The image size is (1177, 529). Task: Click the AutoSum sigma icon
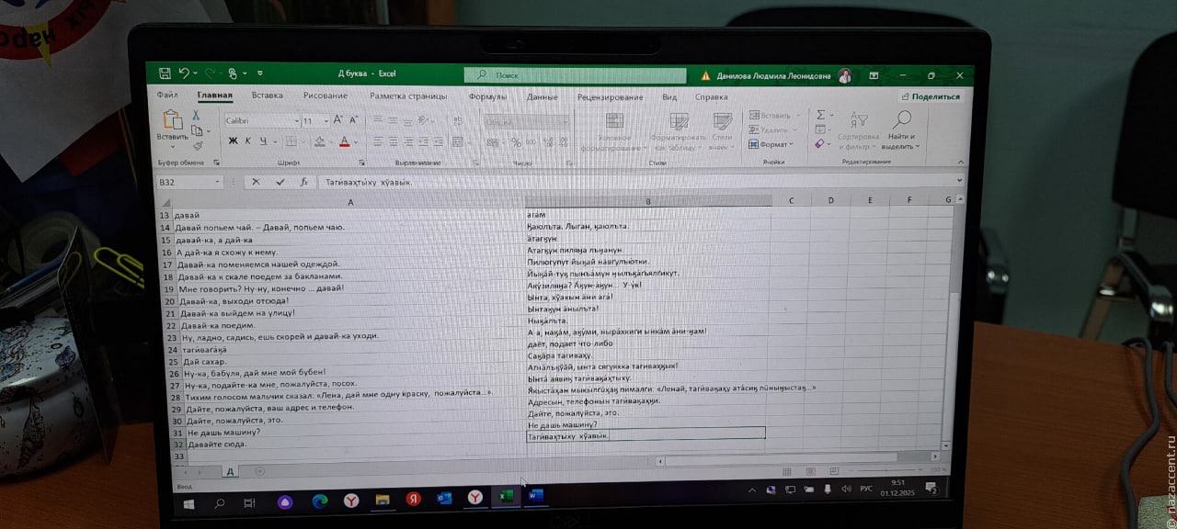tap(820, 116)
